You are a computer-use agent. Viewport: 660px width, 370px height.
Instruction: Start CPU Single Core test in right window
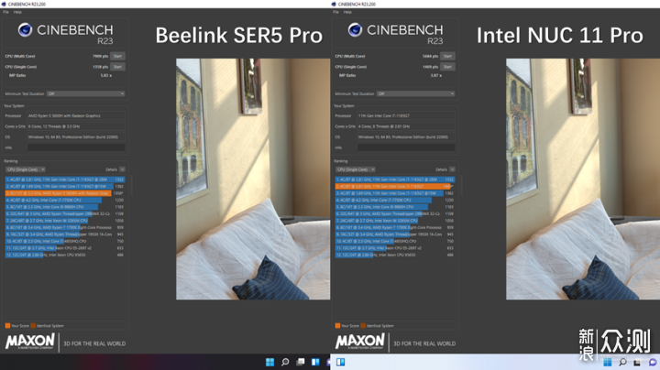click(447, 67)
